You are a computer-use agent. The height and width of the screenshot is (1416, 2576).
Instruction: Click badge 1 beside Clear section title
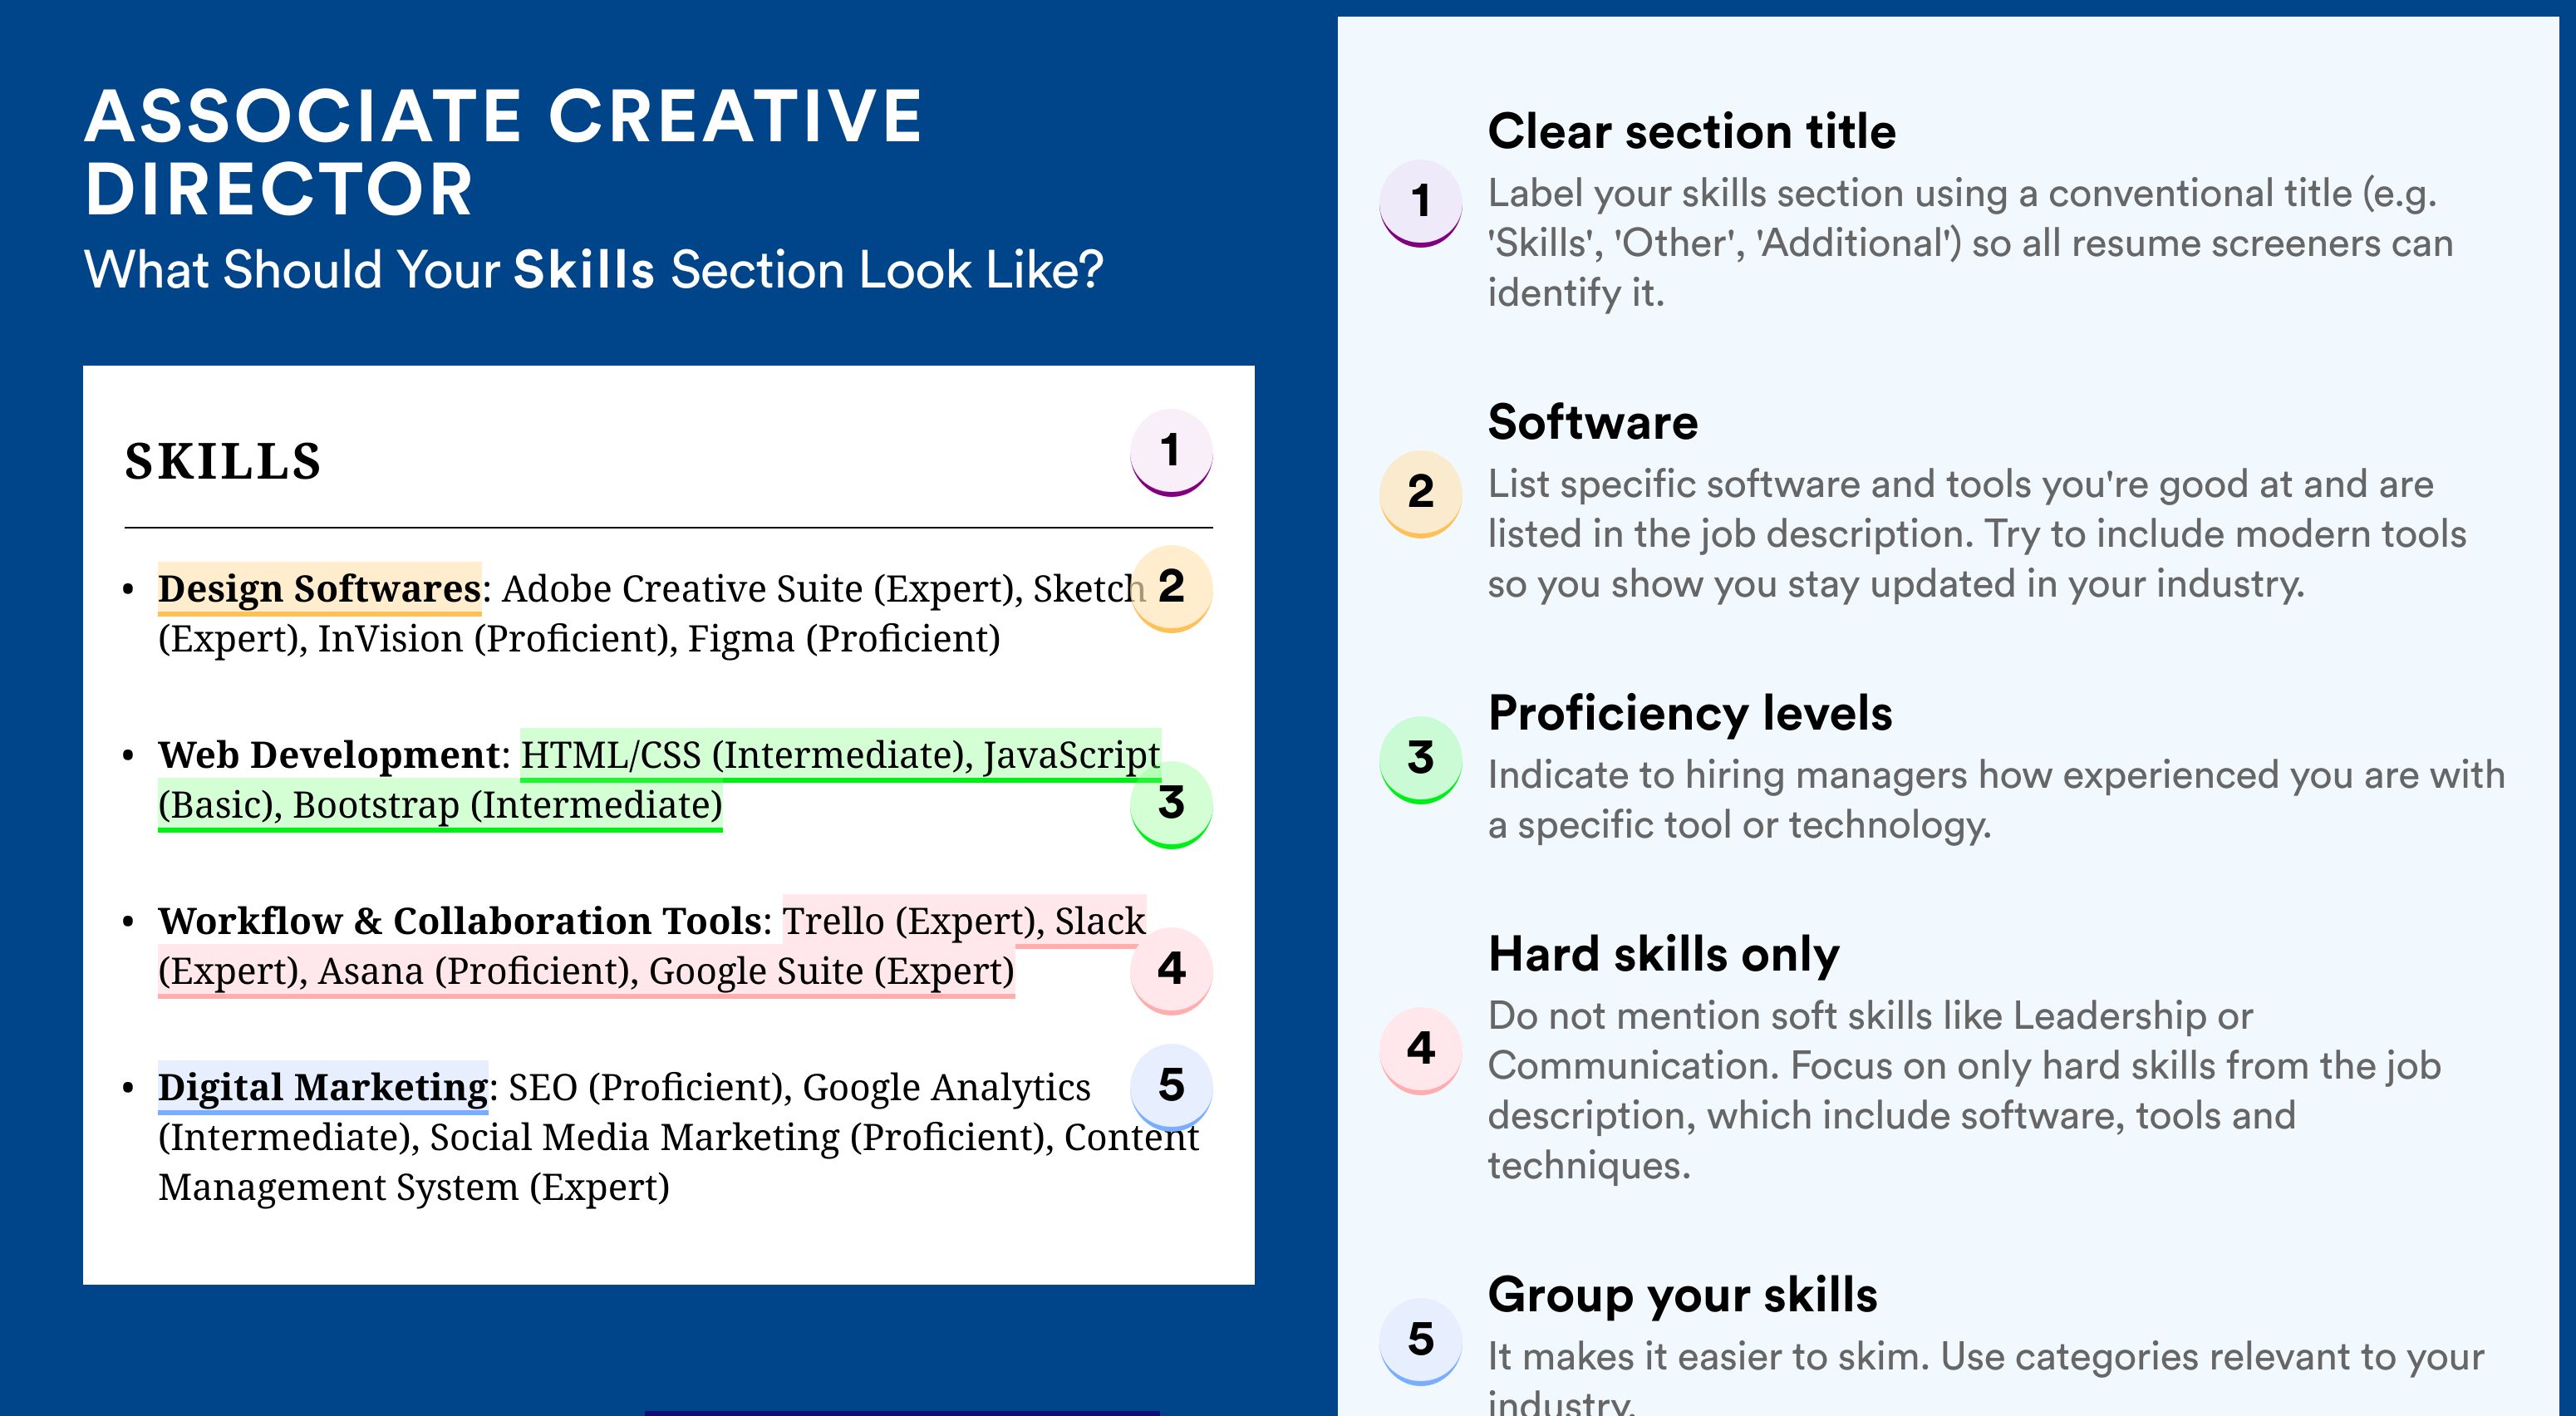1421,203
